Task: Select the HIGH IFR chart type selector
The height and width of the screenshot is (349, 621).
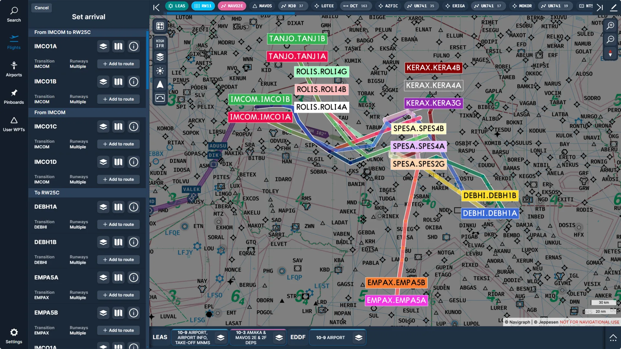Action: [160, 43]
